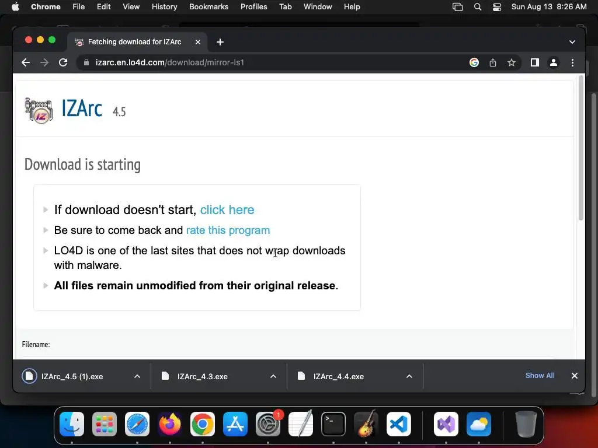Click the green fullscreen window button
Screen dimensions: 598x448
coord(52,40)
